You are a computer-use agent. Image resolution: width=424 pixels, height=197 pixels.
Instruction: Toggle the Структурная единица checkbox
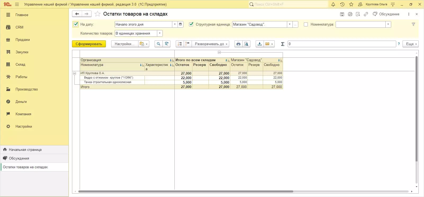coord(191,24)
